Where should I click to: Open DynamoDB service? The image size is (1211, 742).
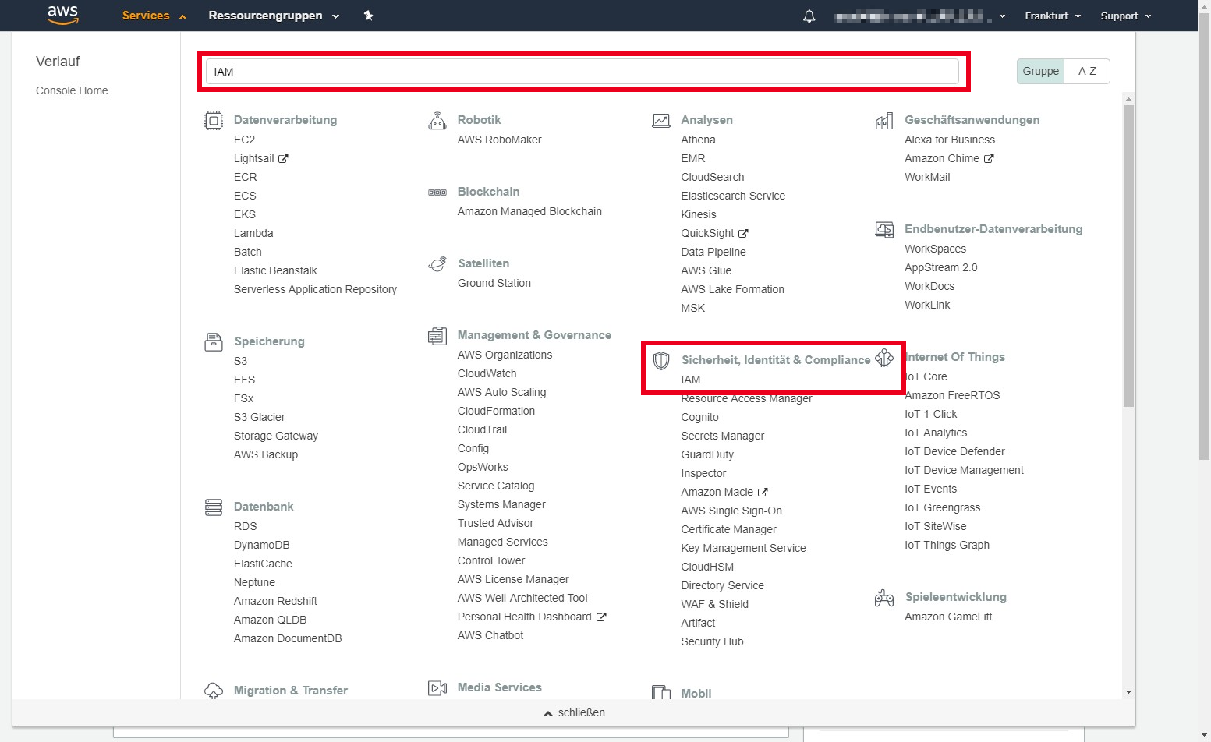coord(262,545)
